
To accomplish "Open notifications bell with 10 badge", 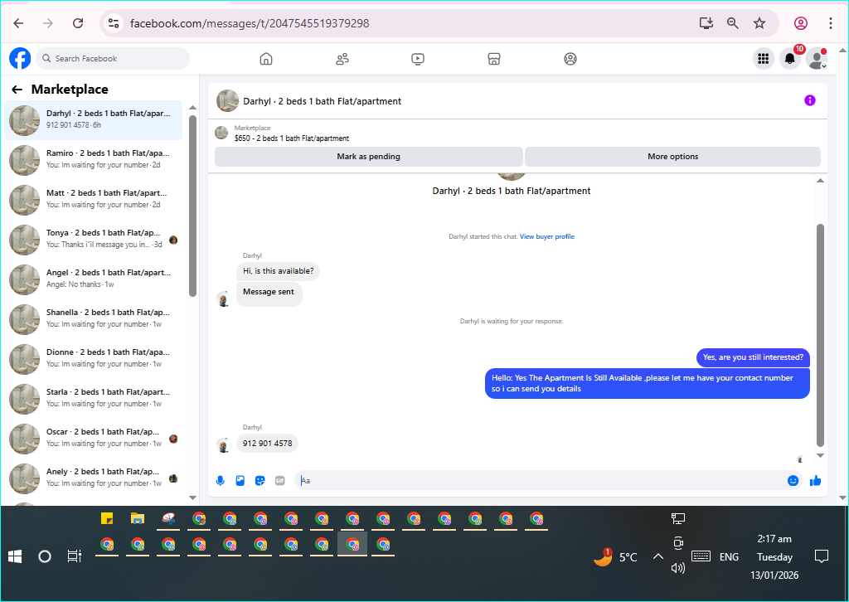I will (x=790, y=59).
